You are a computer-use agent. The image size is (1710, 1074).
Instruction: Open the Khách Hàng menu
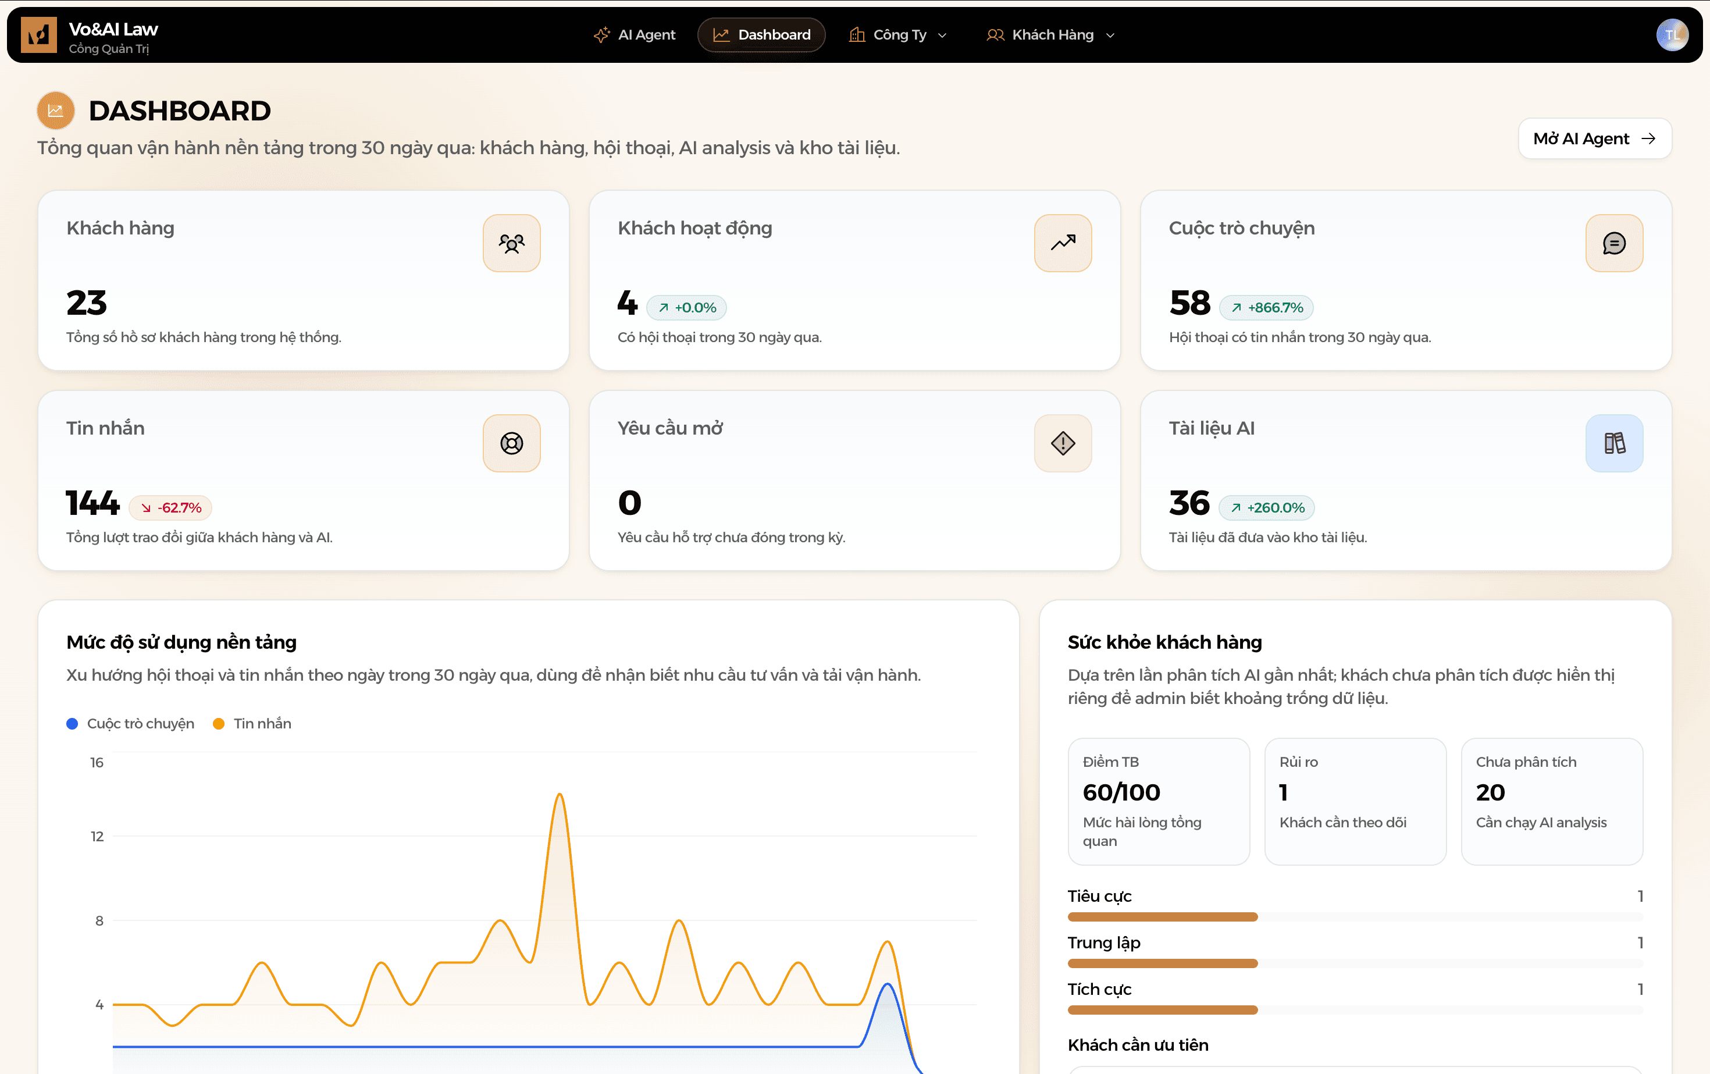[x=1051, y=35]
